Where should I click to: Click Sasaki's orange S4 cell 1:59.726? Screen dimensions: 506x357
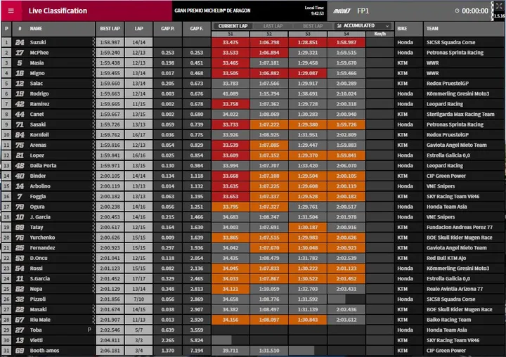346,124
